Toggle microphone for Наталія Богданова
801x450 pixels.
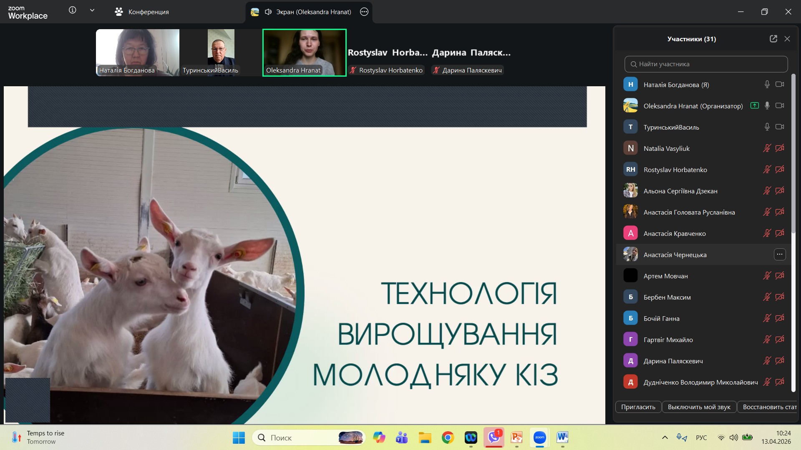[767, 85]
